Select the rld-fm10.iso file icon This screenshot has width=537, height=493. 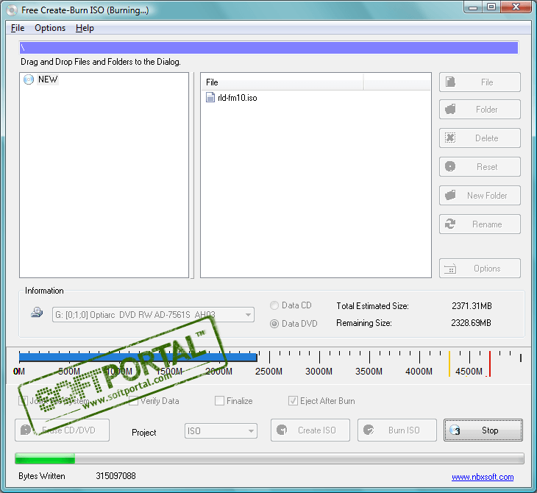click(210, 97)
